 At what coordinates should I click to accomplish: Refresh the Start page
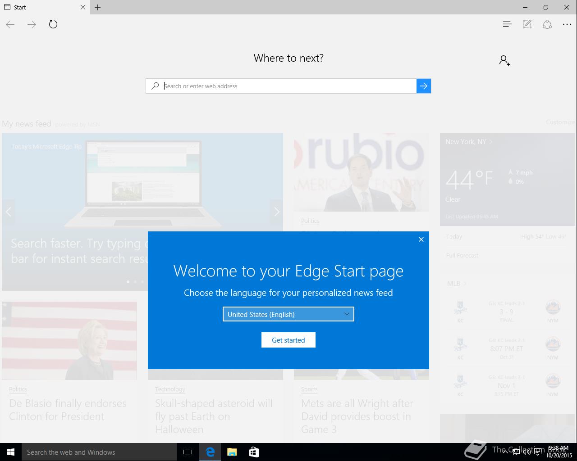tap(53, 24)
